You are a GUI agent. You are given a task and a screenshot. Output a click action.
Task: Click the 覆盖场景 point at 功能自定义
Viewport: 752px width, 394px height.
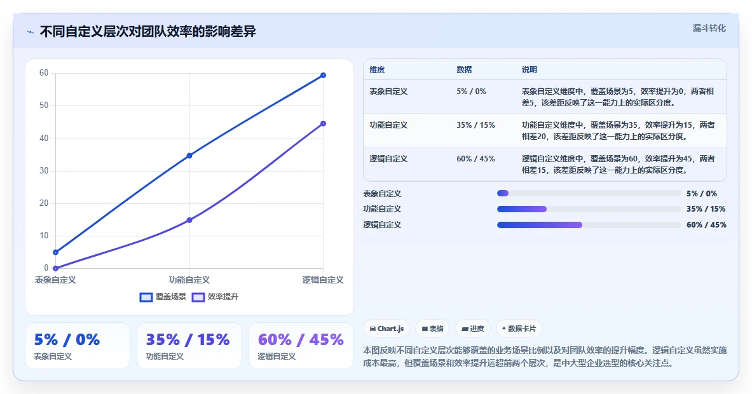189,156
